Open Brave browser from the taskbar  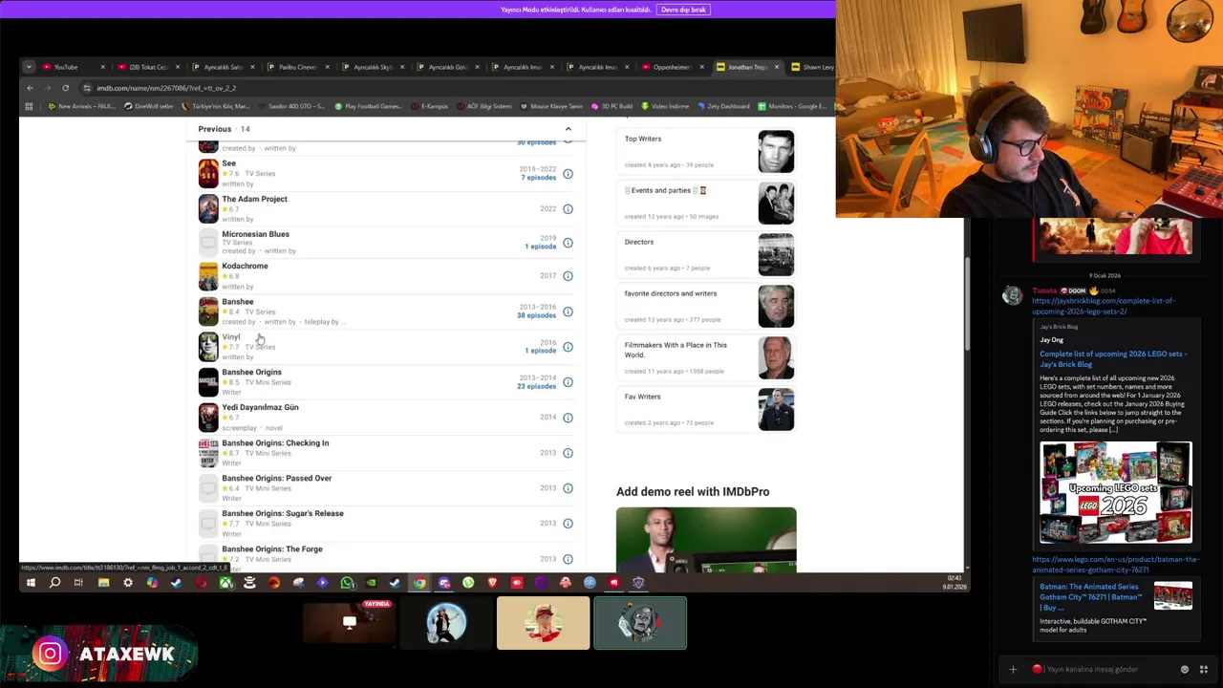(493, 583)
